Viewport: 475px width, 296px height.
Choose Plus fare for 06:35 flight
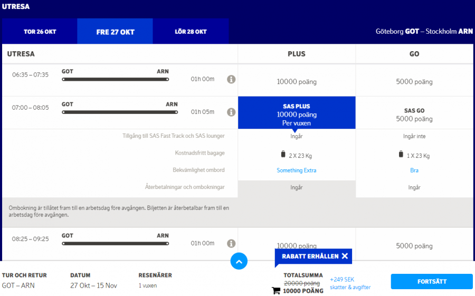click(297, 82)
